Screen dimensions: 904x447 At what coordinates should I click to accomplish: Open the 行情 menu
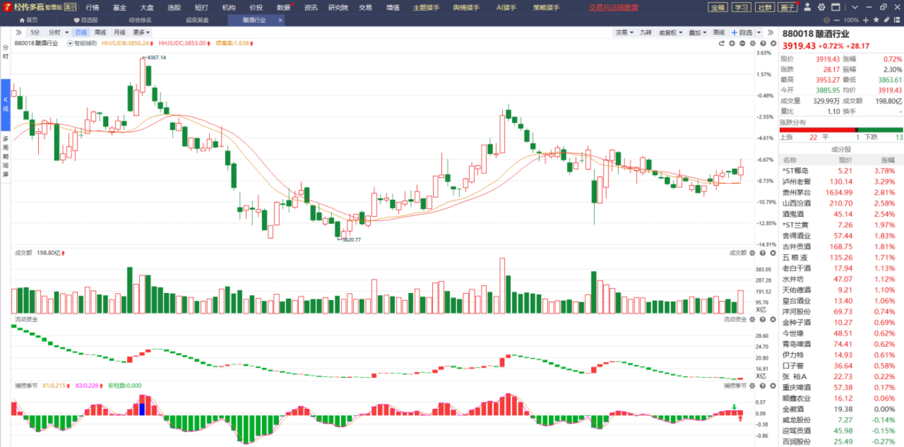pos(93,7)
